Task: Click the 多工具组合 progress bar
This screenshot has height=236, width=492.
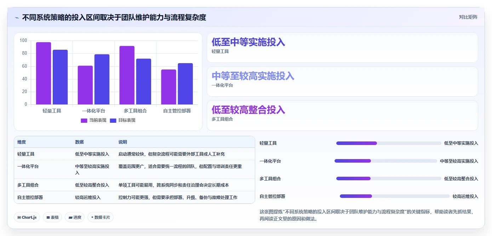Action: coord(389,178)
